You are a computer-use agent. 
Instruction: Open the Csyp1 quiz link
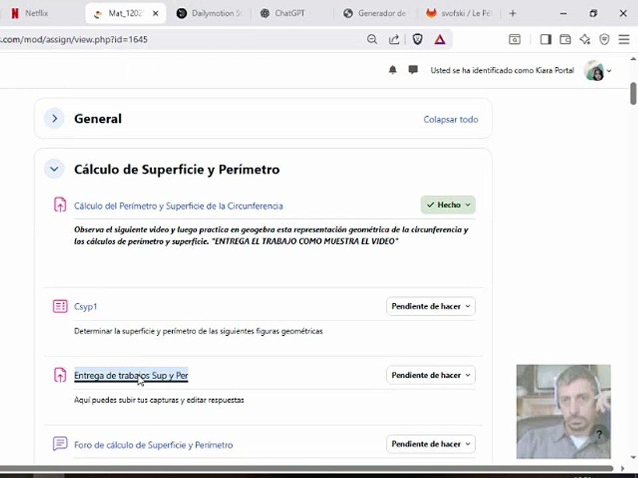tap(86, 307)
